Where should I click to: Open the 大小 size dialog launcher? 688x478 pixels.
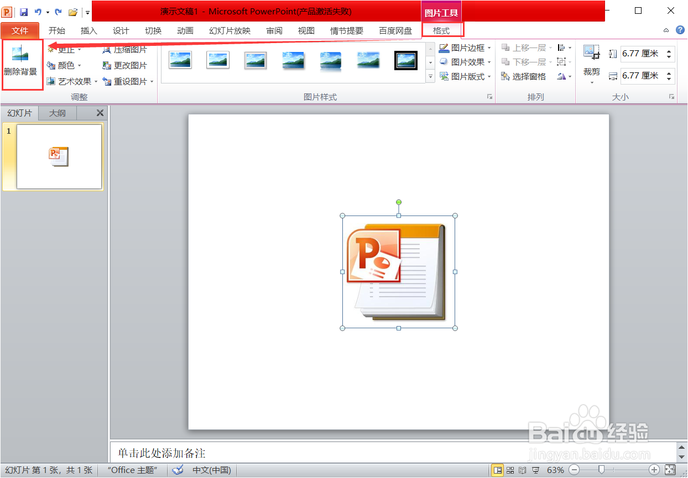coord(671,97)
